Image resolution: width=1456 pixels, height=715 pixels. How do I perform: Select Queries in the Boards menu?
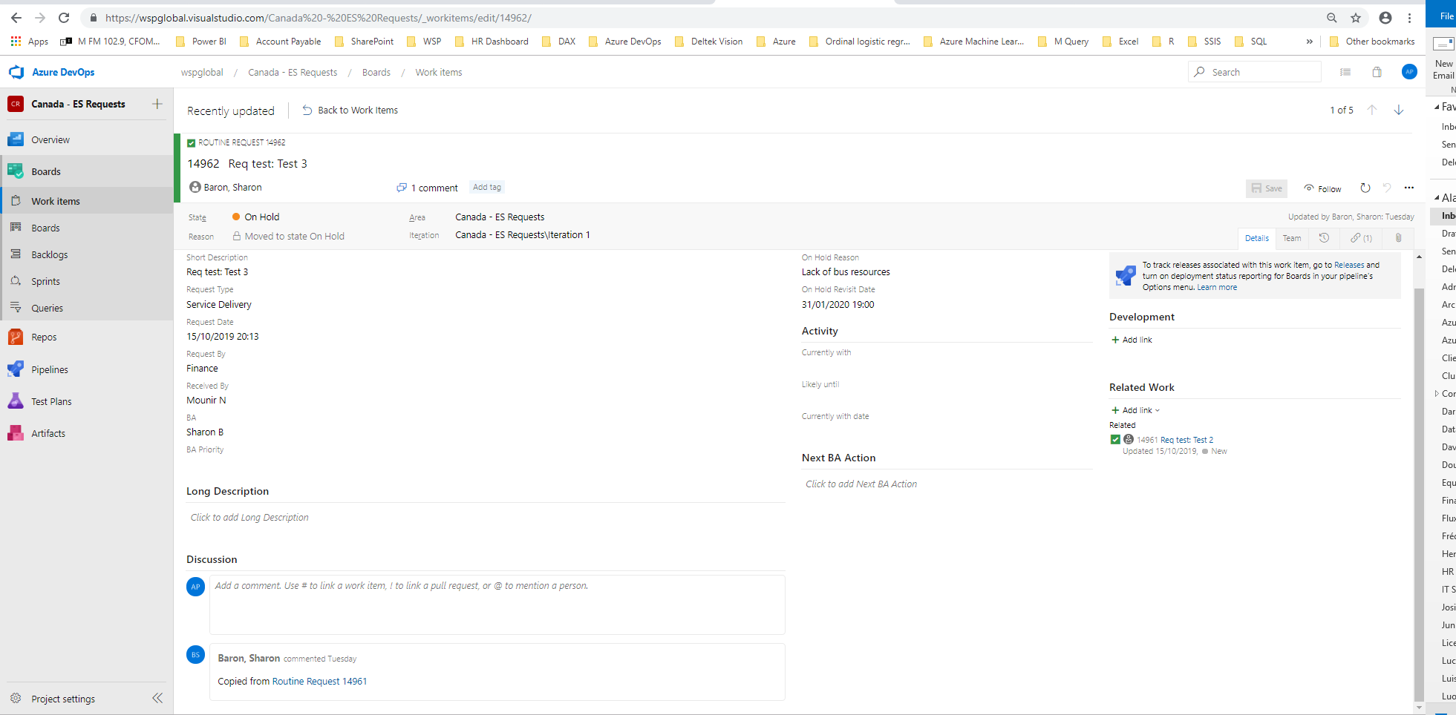coord(47,308)
